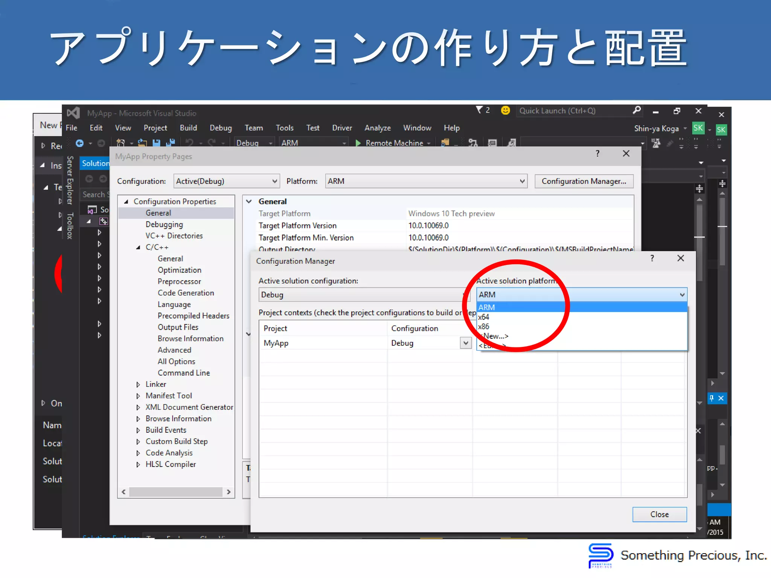Viewport: 771px width, 578px height.
Task: Expand the HLSL Compiler tree node
Action: (138, 464)
